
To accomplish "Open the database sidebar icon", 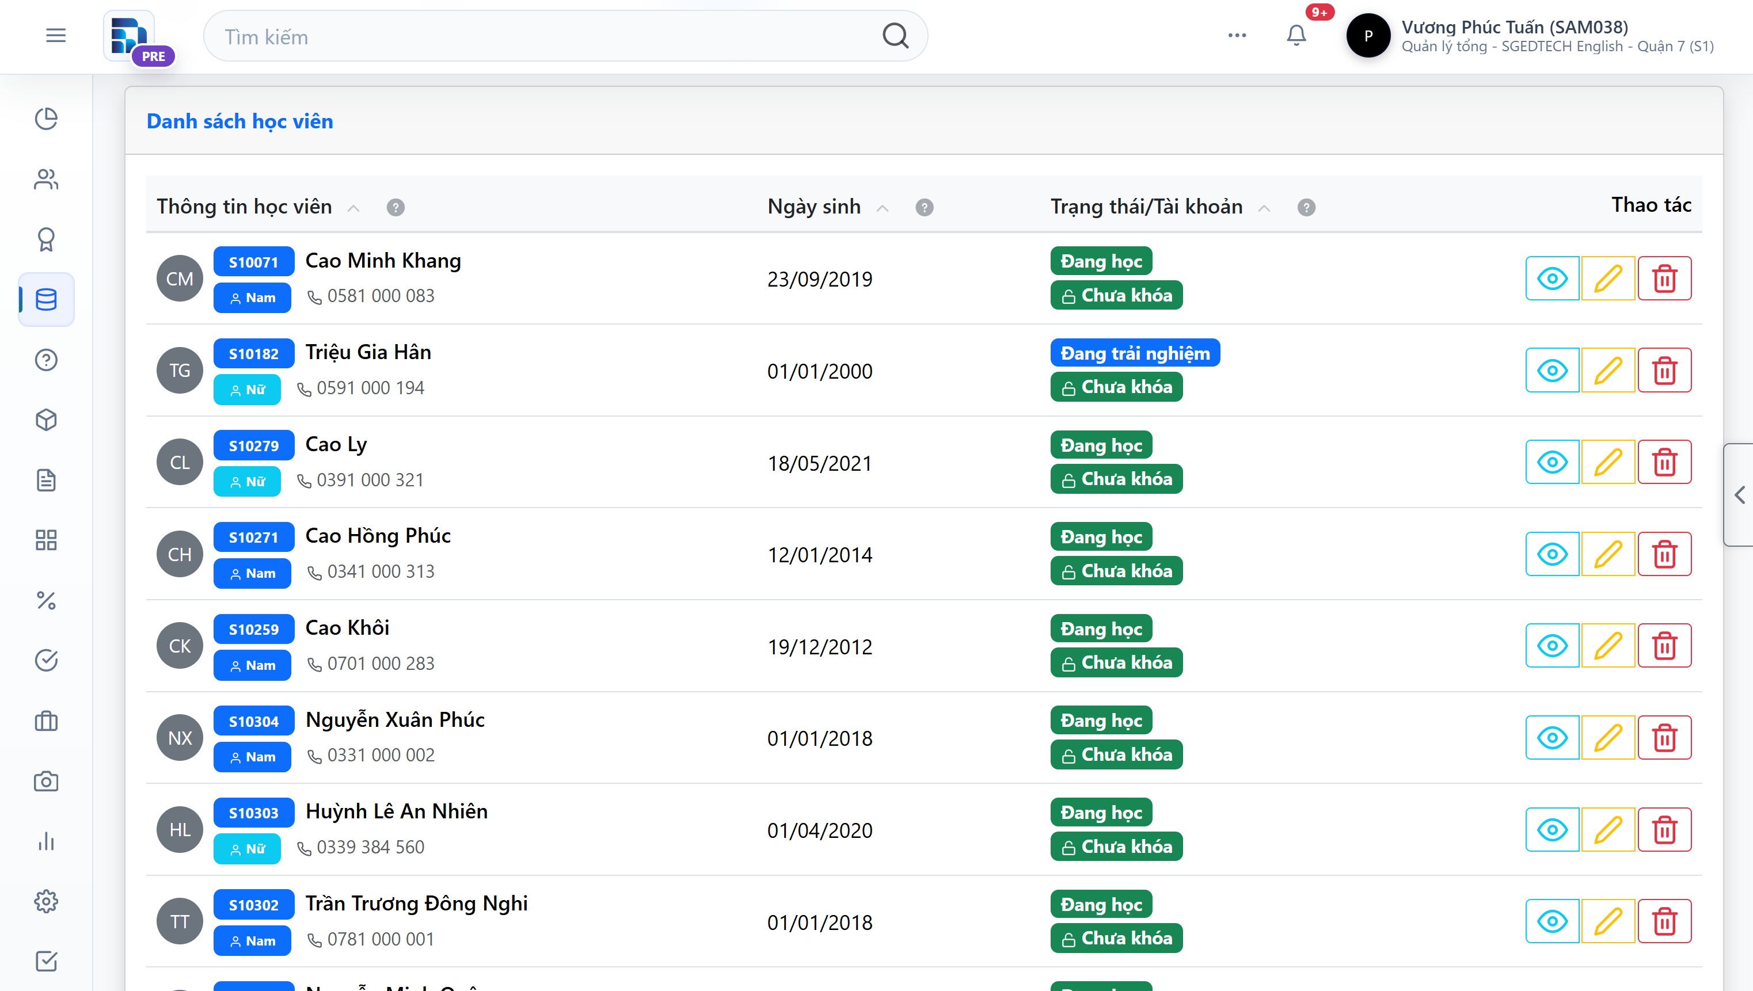I will [x=46, y=299].
